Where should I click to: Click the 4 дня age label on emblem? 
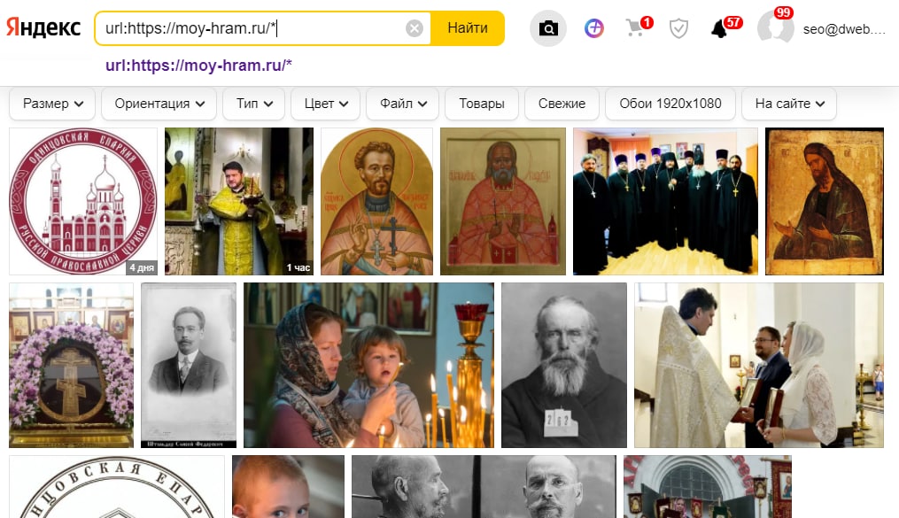(142, 267)
